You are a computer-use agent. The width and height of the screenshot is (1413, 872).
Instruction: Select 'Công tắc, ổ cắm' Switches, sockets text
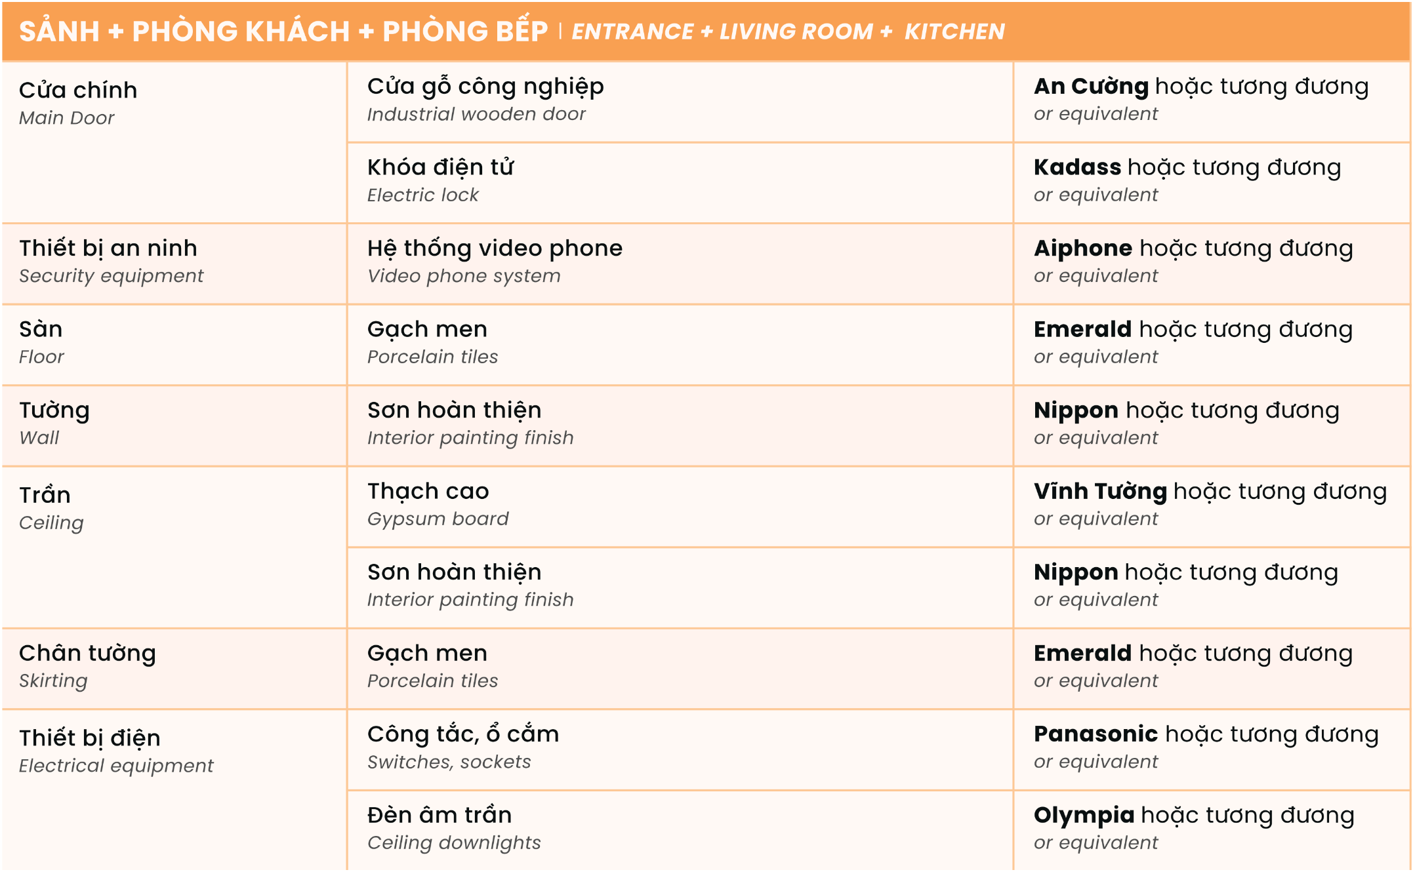pos(463,734)
